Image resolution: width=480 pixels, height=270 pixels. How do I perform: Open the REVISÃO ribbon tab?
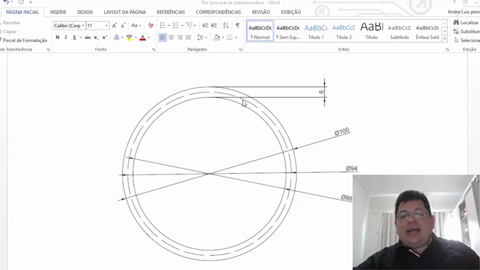tap(261, 12)
